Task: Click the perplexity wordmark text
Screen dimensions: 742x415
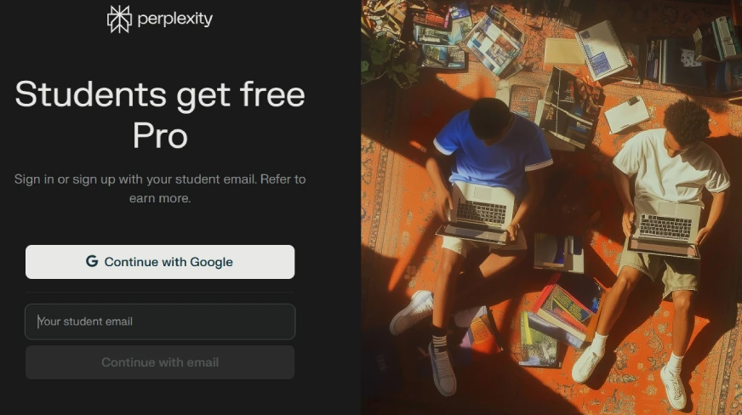Action: click(x=175, y=20)
